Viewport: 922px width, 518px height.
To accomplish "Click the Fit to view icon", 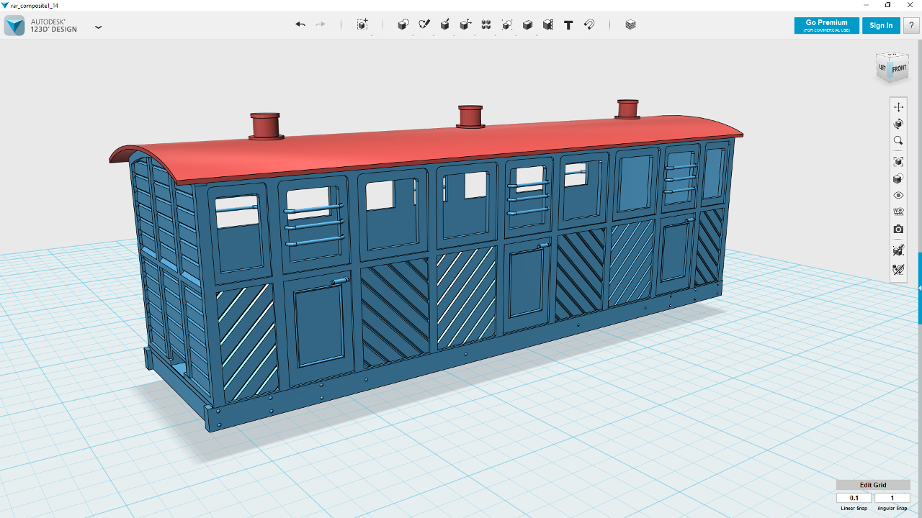I will (x=898, y=161).
